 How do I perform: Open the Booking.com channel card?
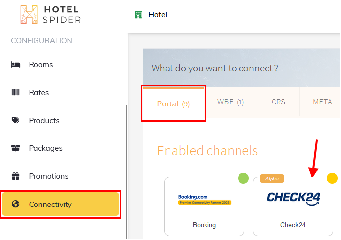coord(204,206)
